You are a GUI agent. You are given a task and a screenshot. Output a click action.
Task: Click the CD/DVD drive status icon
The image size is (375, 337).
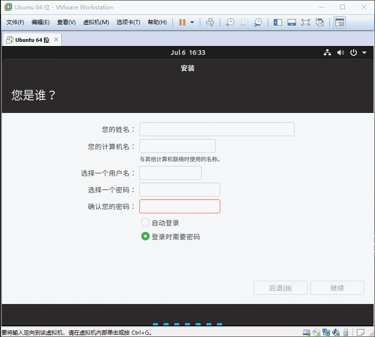coord(316,332)
